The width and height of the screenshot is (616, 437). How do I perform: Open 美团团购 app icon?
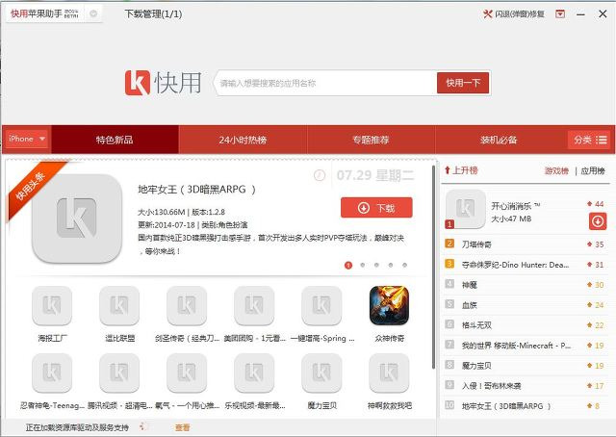pos(254,305)
